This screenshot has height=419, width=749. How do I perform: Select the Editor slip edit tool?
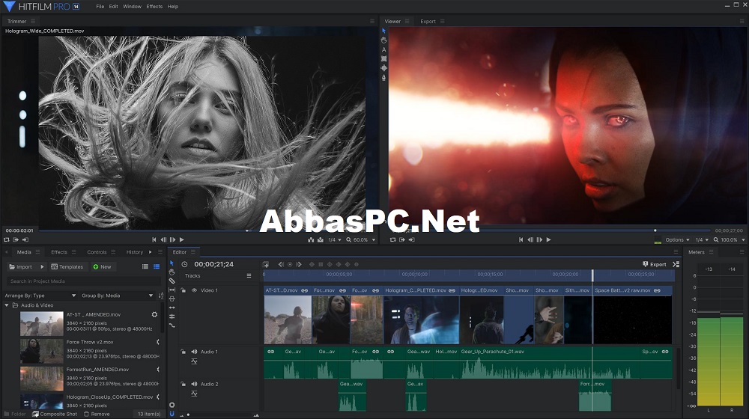[172, 290]
